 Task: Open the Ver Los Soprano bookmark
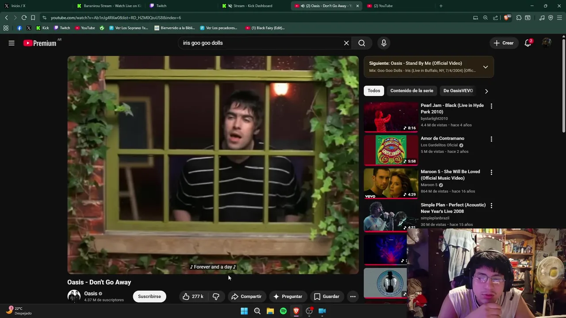click(x=129, y=28)
